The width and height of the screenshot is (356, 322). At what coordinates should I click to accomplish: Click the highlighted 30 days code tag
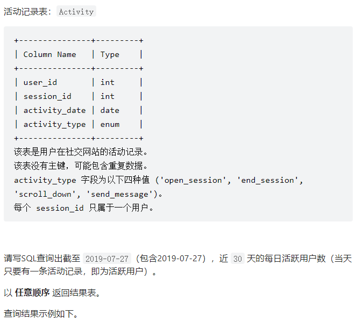238,259
